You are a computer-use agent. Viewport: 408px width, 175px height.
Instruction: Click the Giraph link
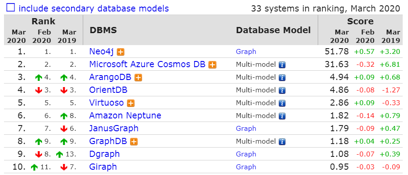pyautogui.click(x=103, y=167)
